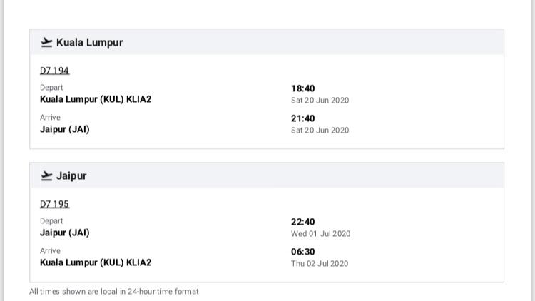
Task: Select the Kuala Lumpur section header
Action: pos(267,42)
